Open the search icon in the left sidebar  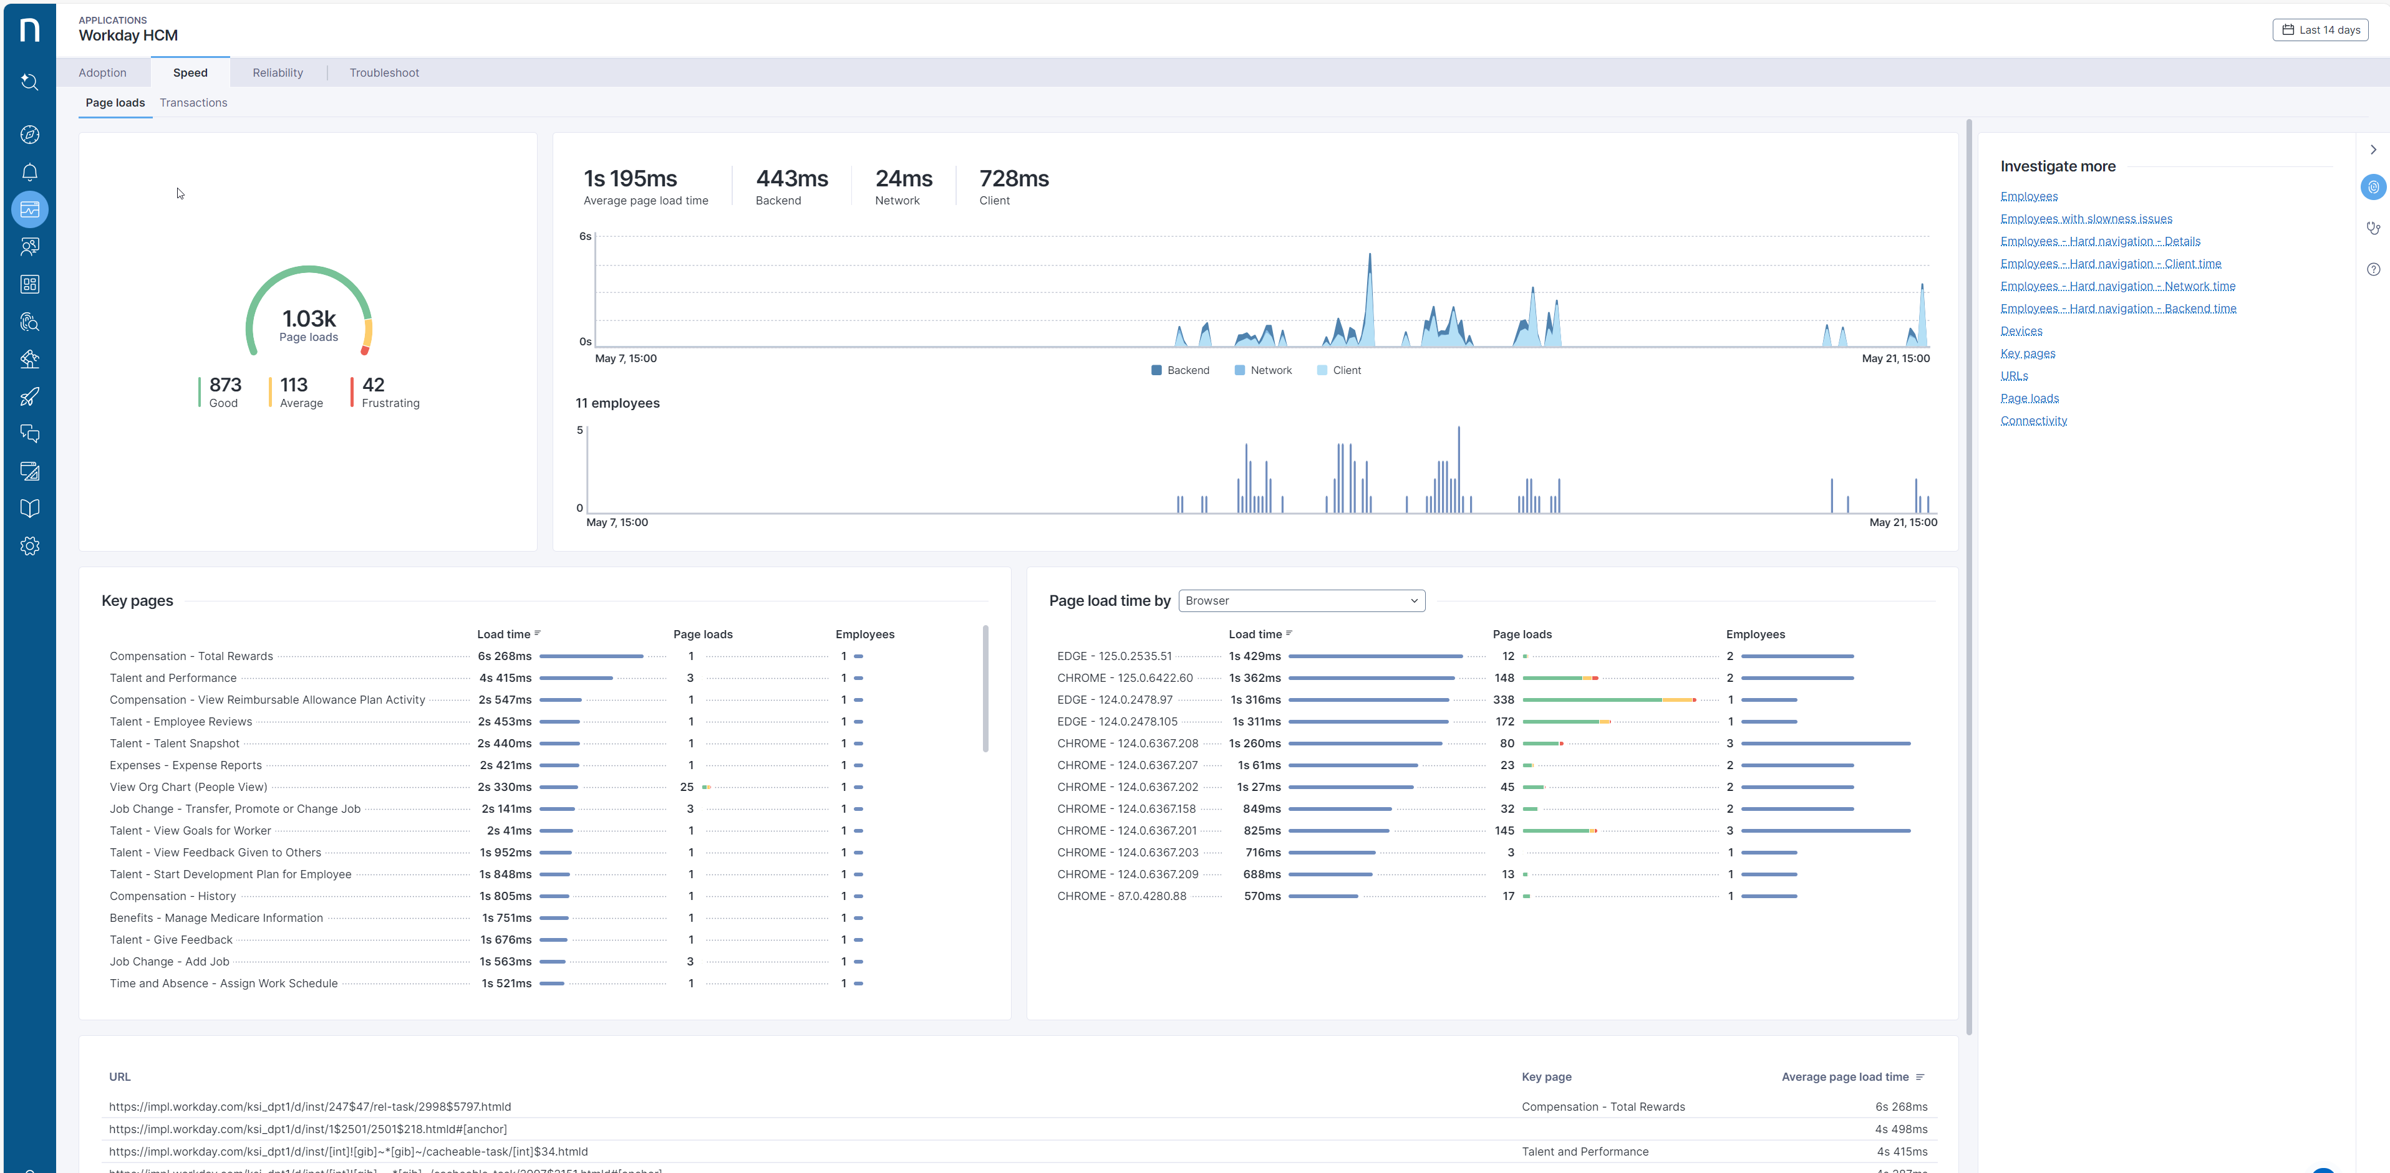[x=30, y=82]
